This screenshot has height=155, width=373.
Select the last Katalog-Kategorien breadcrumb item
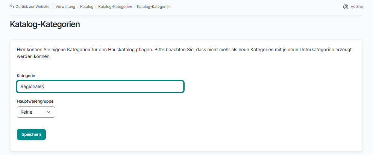click(x=154, y=7)
